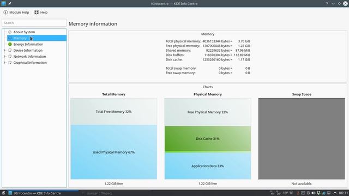Viewport: 349px width, 196px height.
Task: Click the Charts section heading
Action: (208, 87)
